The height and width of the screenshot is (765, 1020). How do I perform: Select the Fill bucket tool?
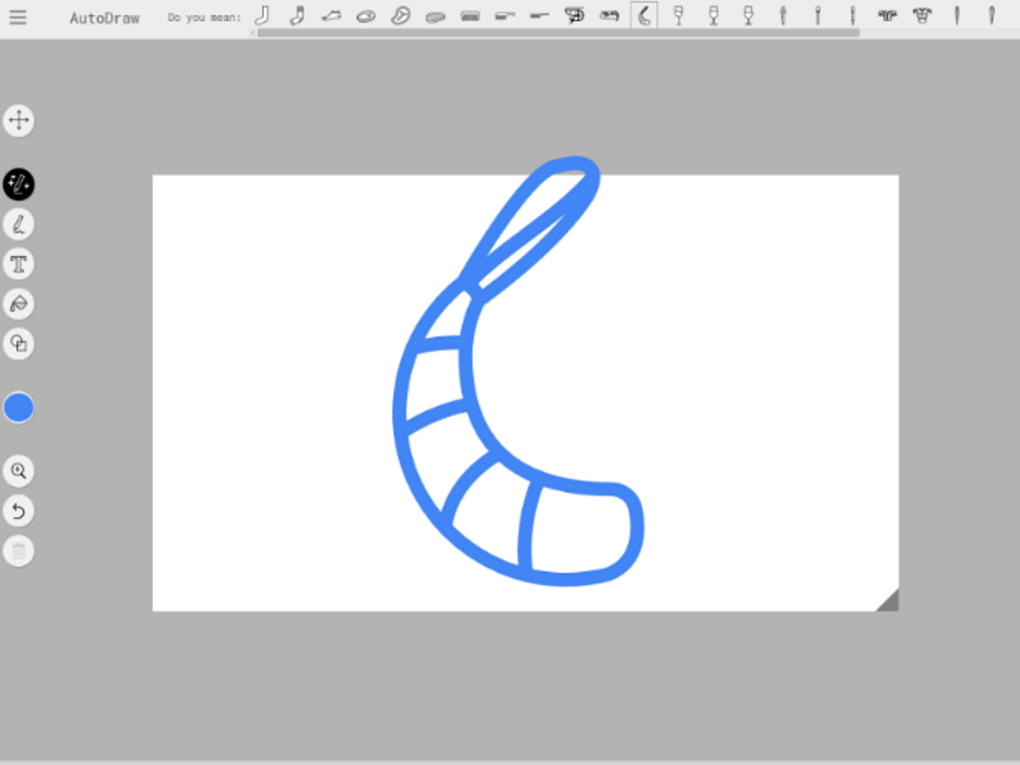click(19, 304)
